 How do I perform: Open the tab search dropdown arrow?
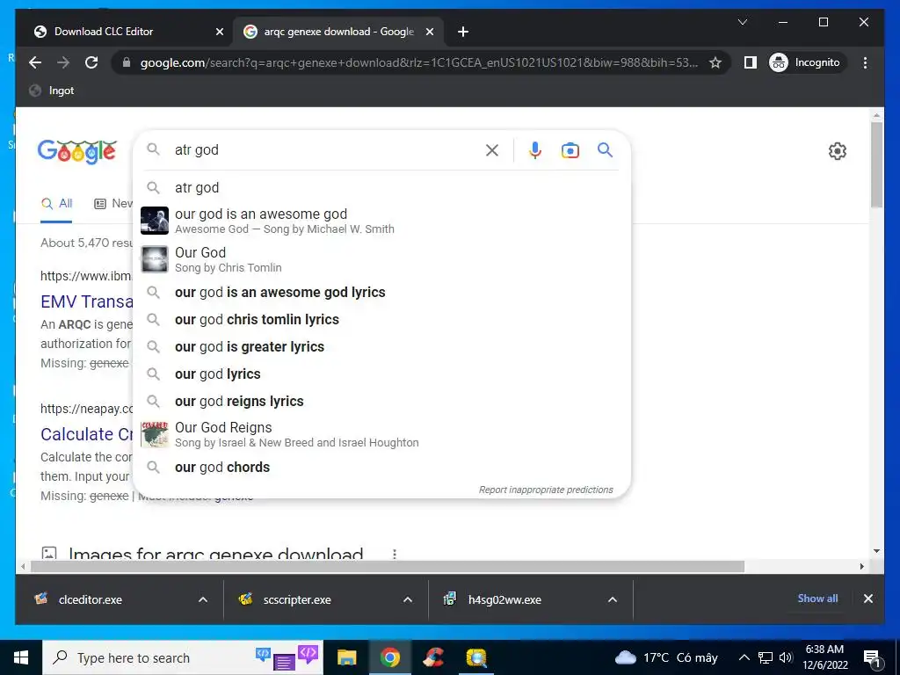(742, 22)
